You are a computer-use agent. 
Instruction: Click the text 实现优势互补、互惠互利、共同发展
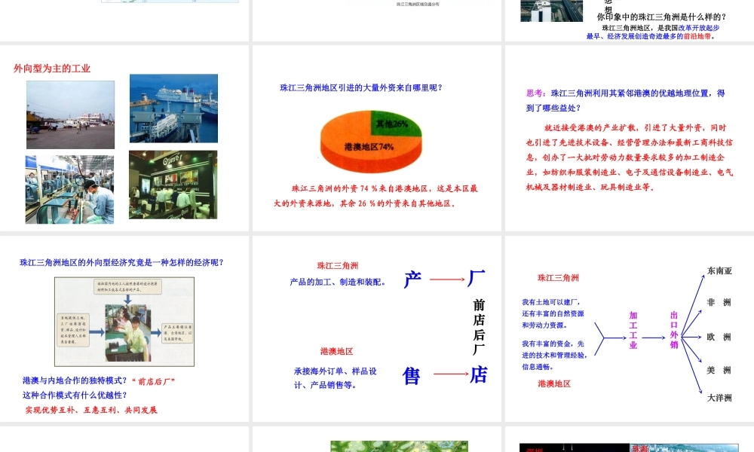coord(91,411)
